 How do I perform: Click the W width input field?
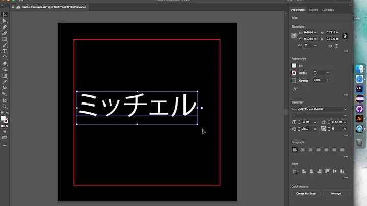click(333, 32)
